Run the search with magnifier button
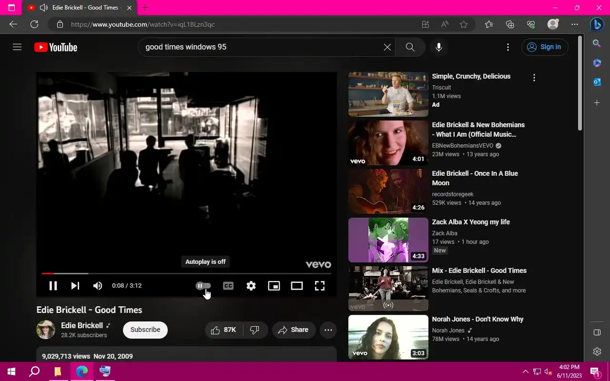Viewport: 610px width, 381px height. (410, 47)
